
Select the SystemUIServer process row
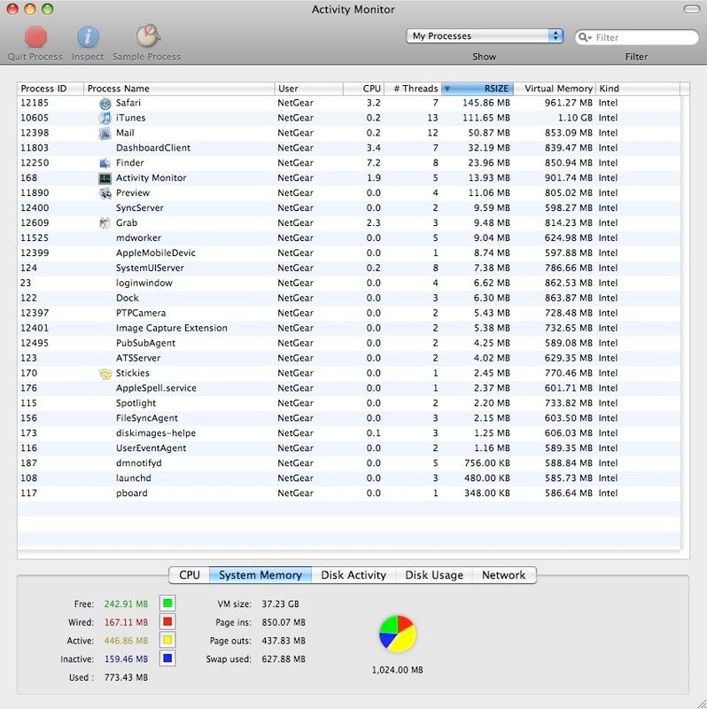[349, 269]
